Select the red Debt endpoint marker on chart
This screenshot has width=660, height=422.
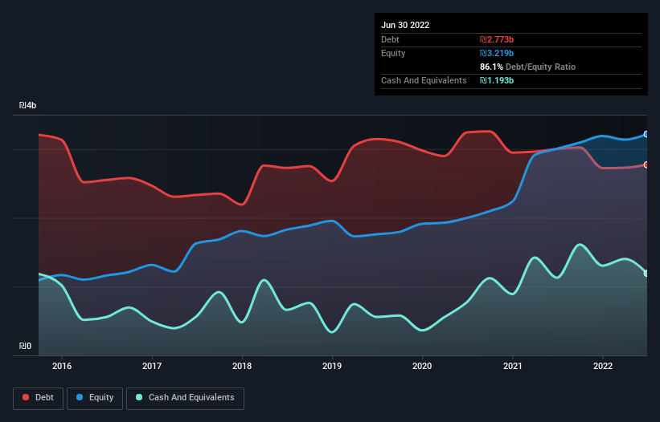(x=646, y=164)
